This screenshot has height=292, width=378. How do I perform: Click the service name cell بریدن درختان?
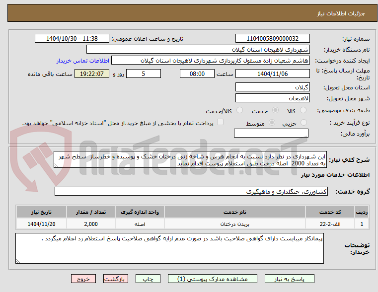[235, 224]
